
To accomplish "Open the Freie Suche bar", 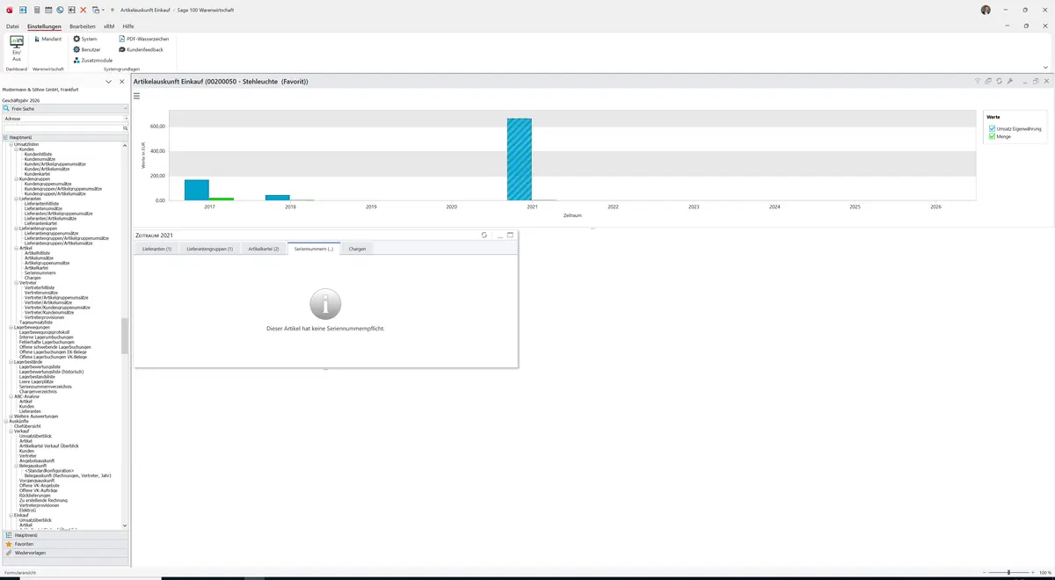I will click(65, 108).
